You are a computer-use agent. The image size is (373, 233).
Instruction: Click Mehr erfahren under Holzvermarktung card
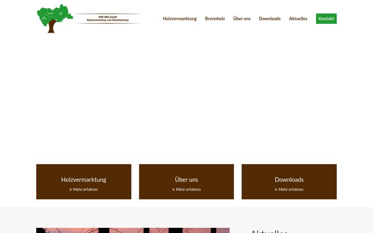click(84, 190)
